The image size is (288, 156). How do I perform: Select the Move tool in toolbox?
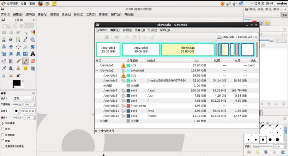click(x=11, y=47)
